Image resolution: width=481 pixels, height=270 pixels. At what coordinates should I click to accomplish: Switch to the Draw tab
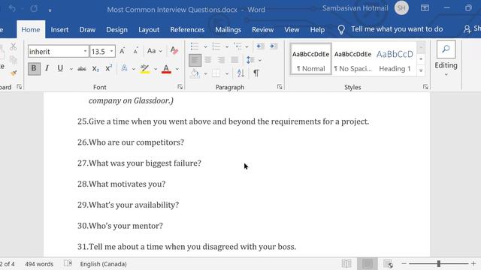click(x=87, y=30)
